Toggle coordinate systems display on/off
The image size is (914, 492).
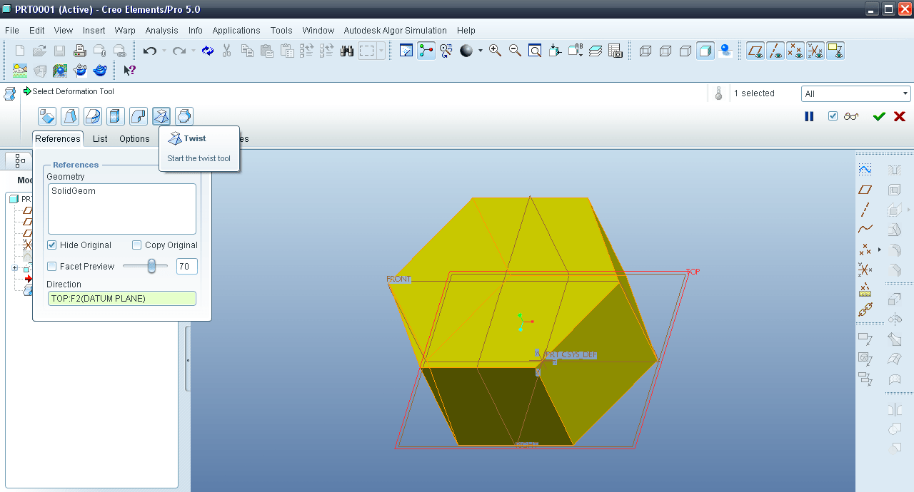point(815,51)
